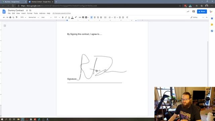
Task: Open Calendar in the side panel
Action: (x=212, y=18)
